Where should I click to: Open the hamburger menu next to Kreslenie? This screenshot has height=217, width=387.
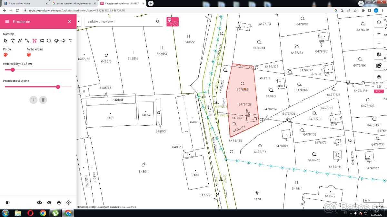tap(7, 22)
